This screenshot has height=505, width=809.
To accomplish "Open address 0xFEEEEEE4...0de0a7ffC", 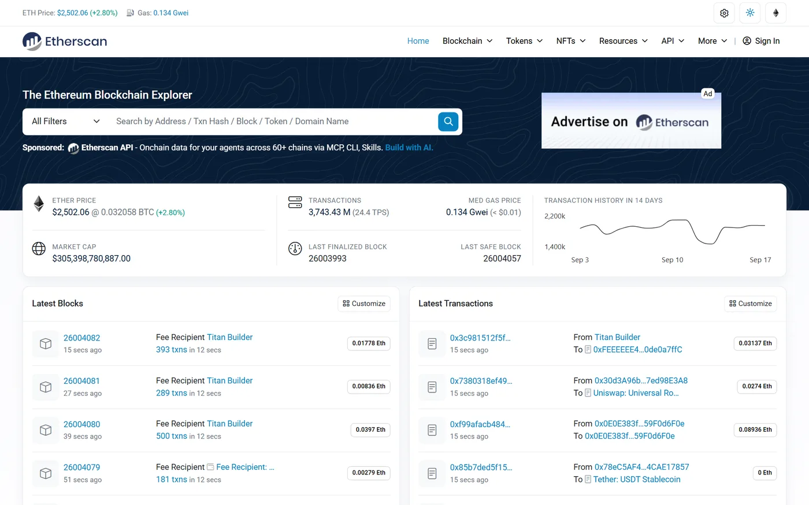I will (638, 350).
